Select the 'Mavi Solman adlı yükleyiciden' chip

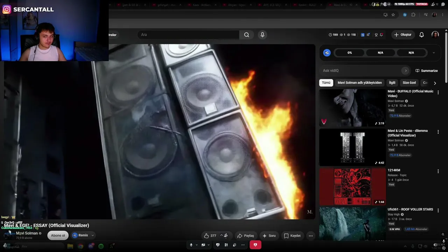(x=360, y=83)
